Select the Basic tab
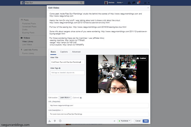 [x=53, y=52]
